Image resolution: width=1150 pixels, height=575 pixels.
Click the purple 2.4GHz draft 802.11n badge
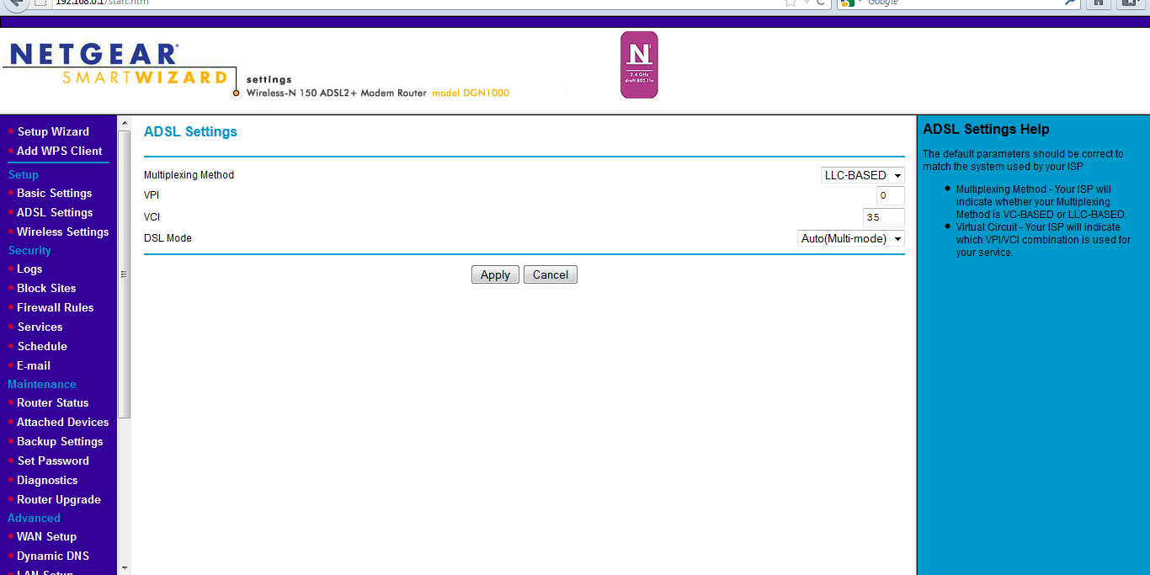[638, 64]
